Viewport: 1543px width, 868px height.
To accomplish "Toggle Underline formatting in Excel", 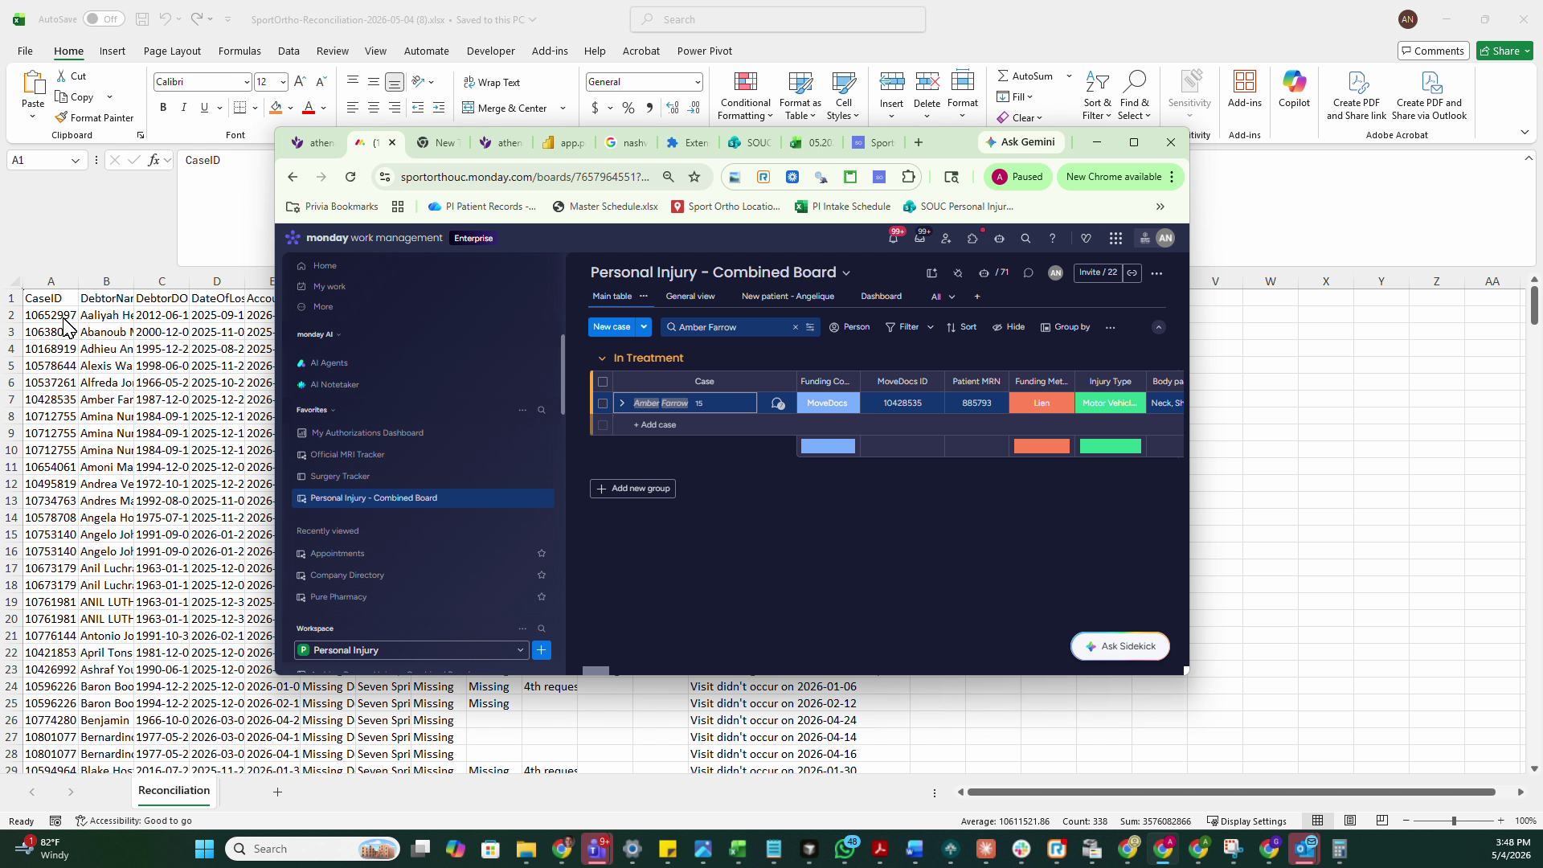I will coord(204,108).
